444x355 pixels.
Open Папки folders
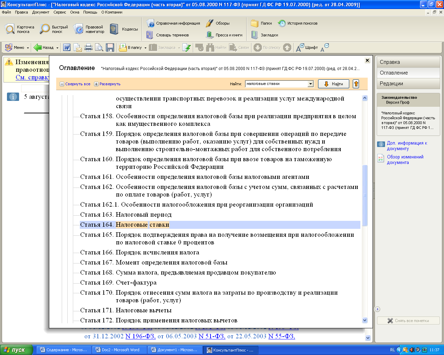(262, 23)
